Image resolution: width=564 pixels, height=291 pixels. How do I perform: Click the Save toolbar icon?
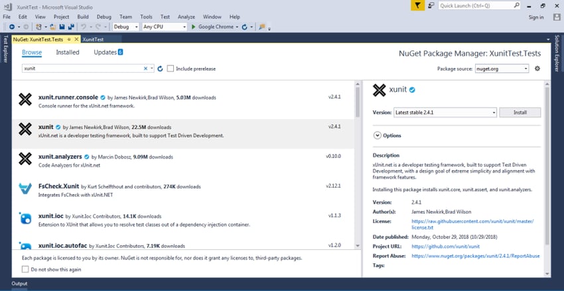point(62,27)
